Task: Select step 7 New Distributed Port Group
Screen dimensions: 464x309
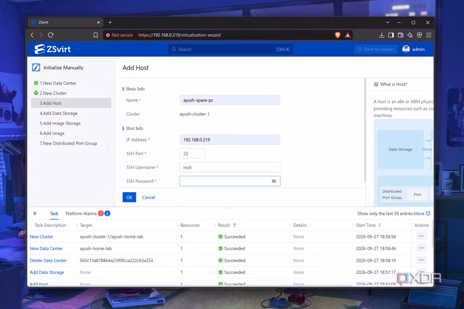Action: coord(68,144)
